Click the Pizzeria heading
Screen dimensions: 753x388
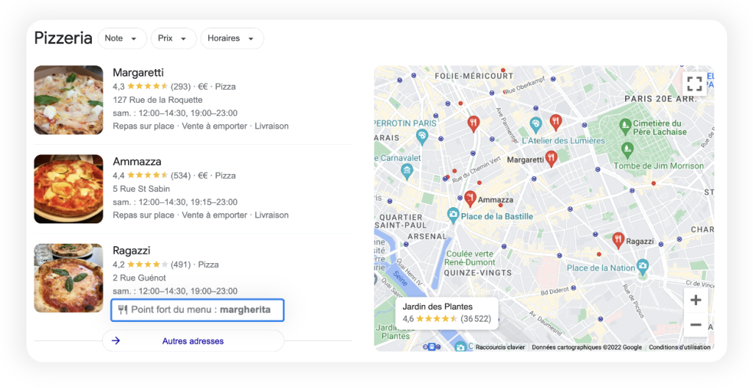(63, 38)
